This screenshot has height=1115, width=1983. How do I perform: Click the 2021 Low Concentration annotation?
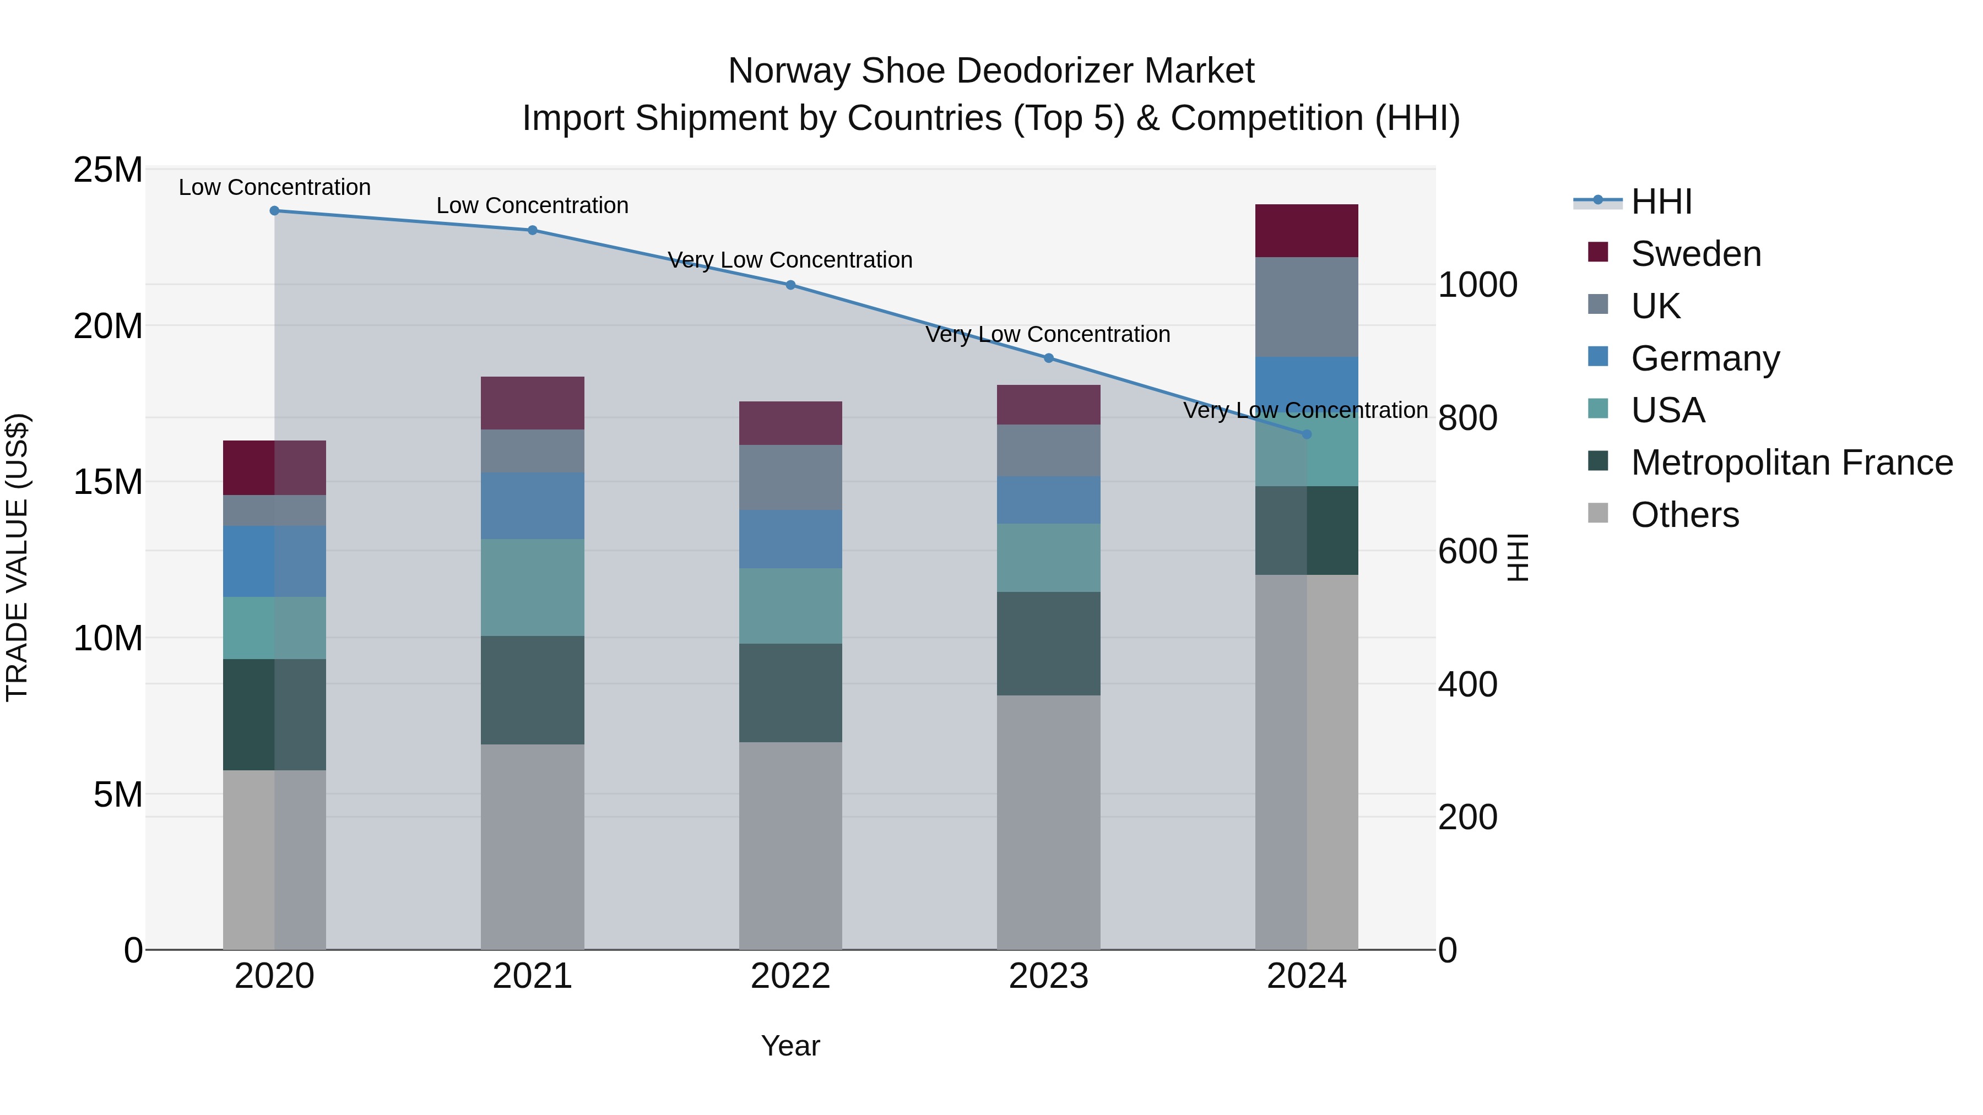pos(533,205)
